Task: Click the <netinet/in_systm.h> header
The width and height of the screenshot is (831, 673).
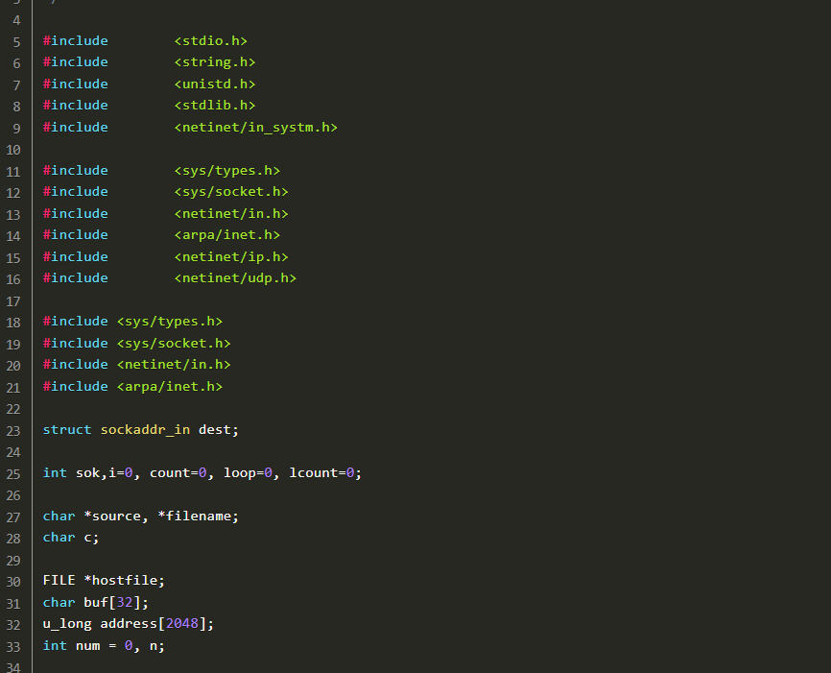Action: [255, 127]
